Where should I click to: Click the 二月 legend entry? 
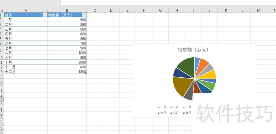tap(175, 107)
